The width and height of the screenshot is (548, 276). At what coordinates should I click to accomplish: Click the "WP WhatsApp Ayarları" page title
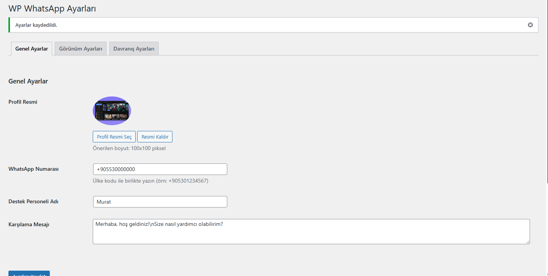[x=52, y=8]
